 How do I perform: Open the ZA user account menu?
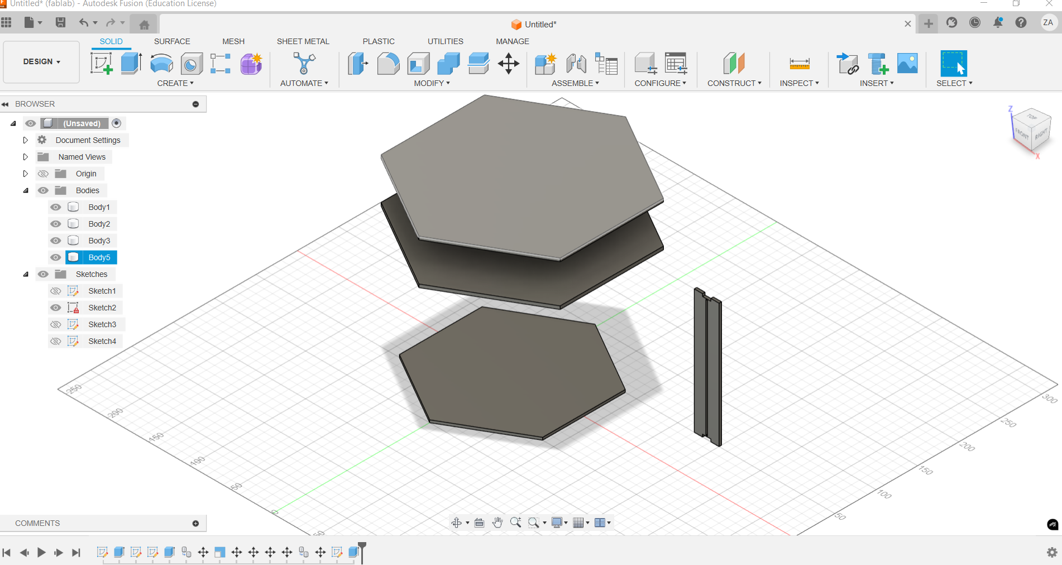1048,22
